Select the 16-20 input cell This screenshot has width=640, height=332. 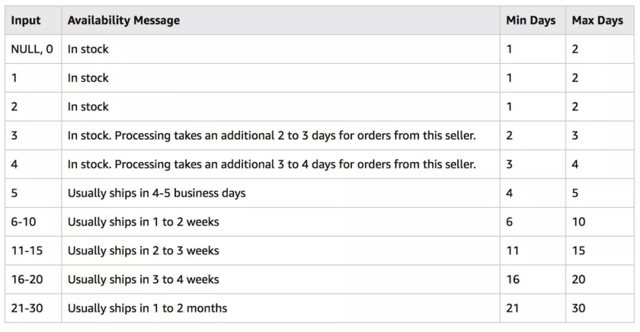tap(27, 279)
